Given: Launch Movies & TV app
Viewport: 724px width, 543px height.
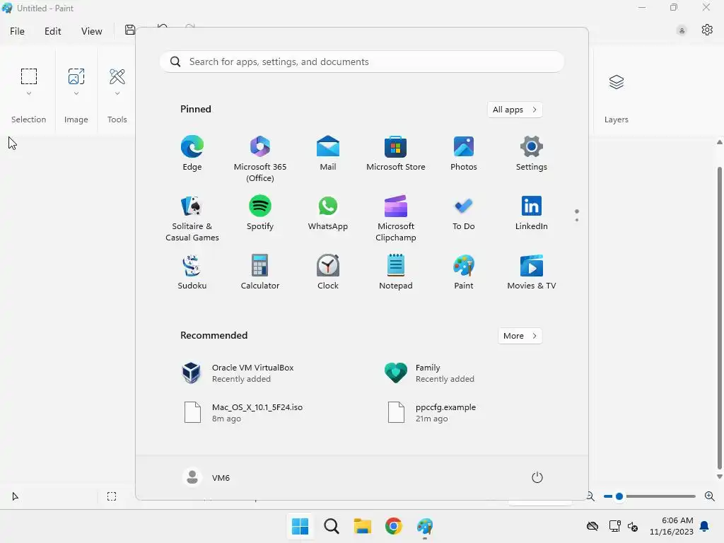Looking at the screenshot, I should coord(532,272).
